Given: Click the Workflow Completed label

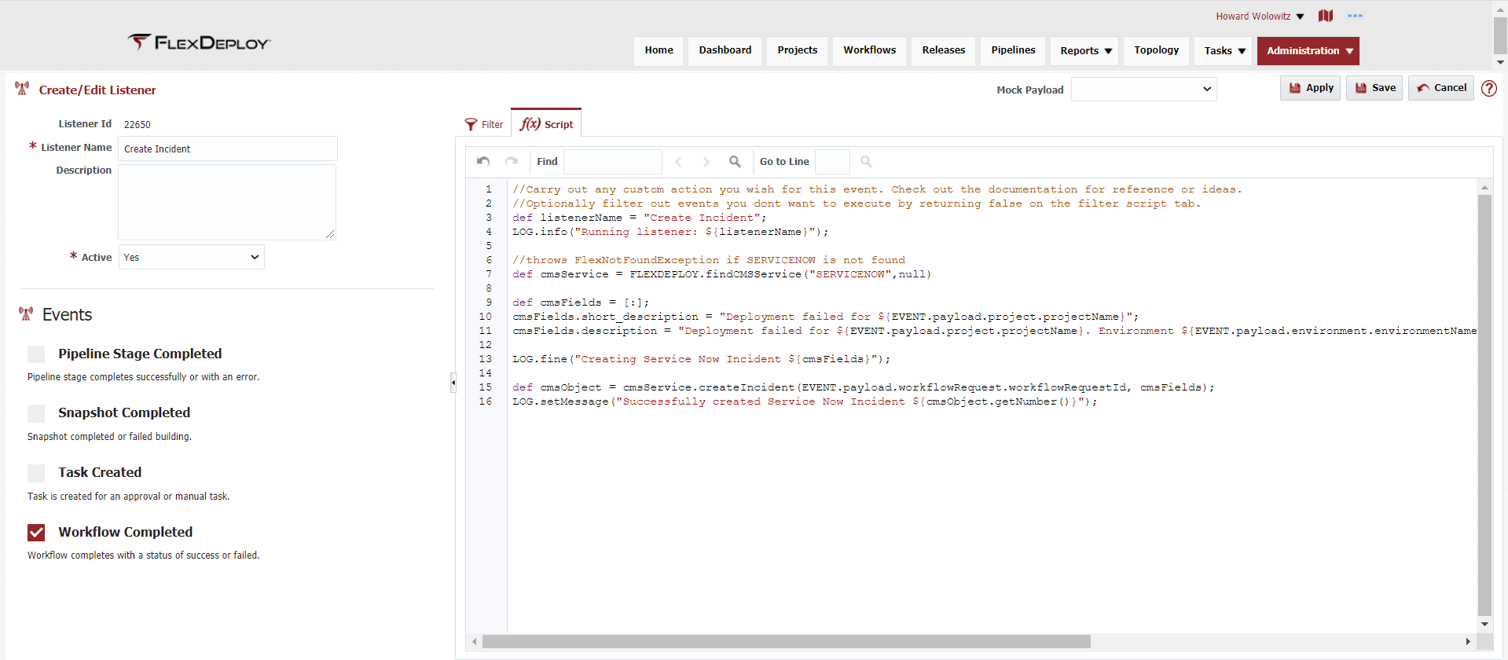Looking at the screenshot, I should click(126, 532).
